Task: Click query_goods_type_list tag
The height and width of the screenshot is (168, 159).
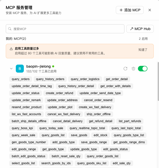Action: click(129, 135)
